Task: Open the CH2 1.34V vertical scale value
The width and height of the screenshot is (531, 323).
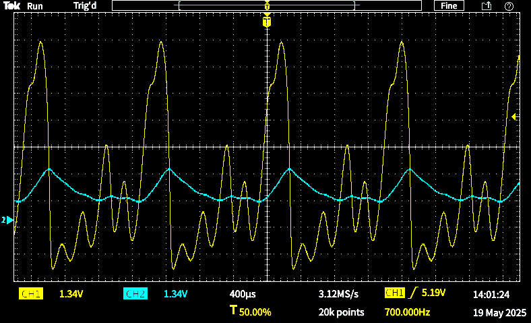Action: [x=175, y=294]
